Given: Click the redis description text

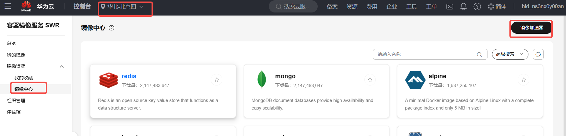Looking at the screenshot, I should pos(158,104).
